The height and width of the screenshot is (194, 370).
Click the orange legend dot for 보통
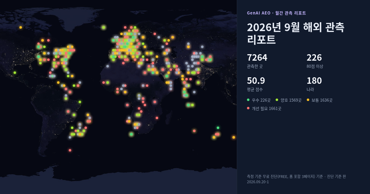(x=308, y=100)
